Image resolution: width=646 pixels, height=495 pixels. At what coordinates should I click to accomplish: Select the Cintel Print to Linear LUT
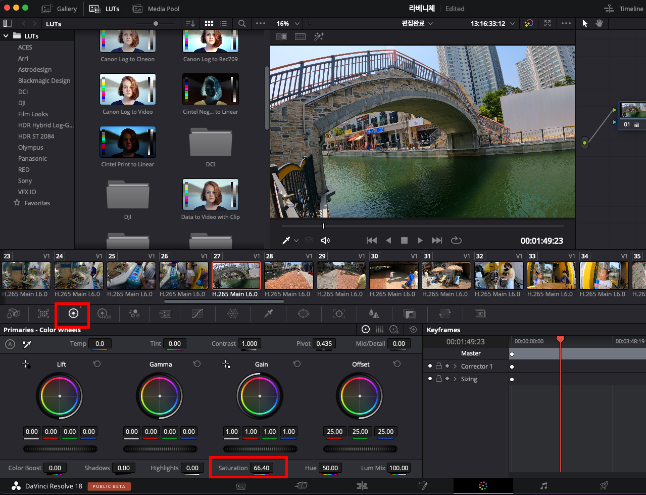coord(128,142)
